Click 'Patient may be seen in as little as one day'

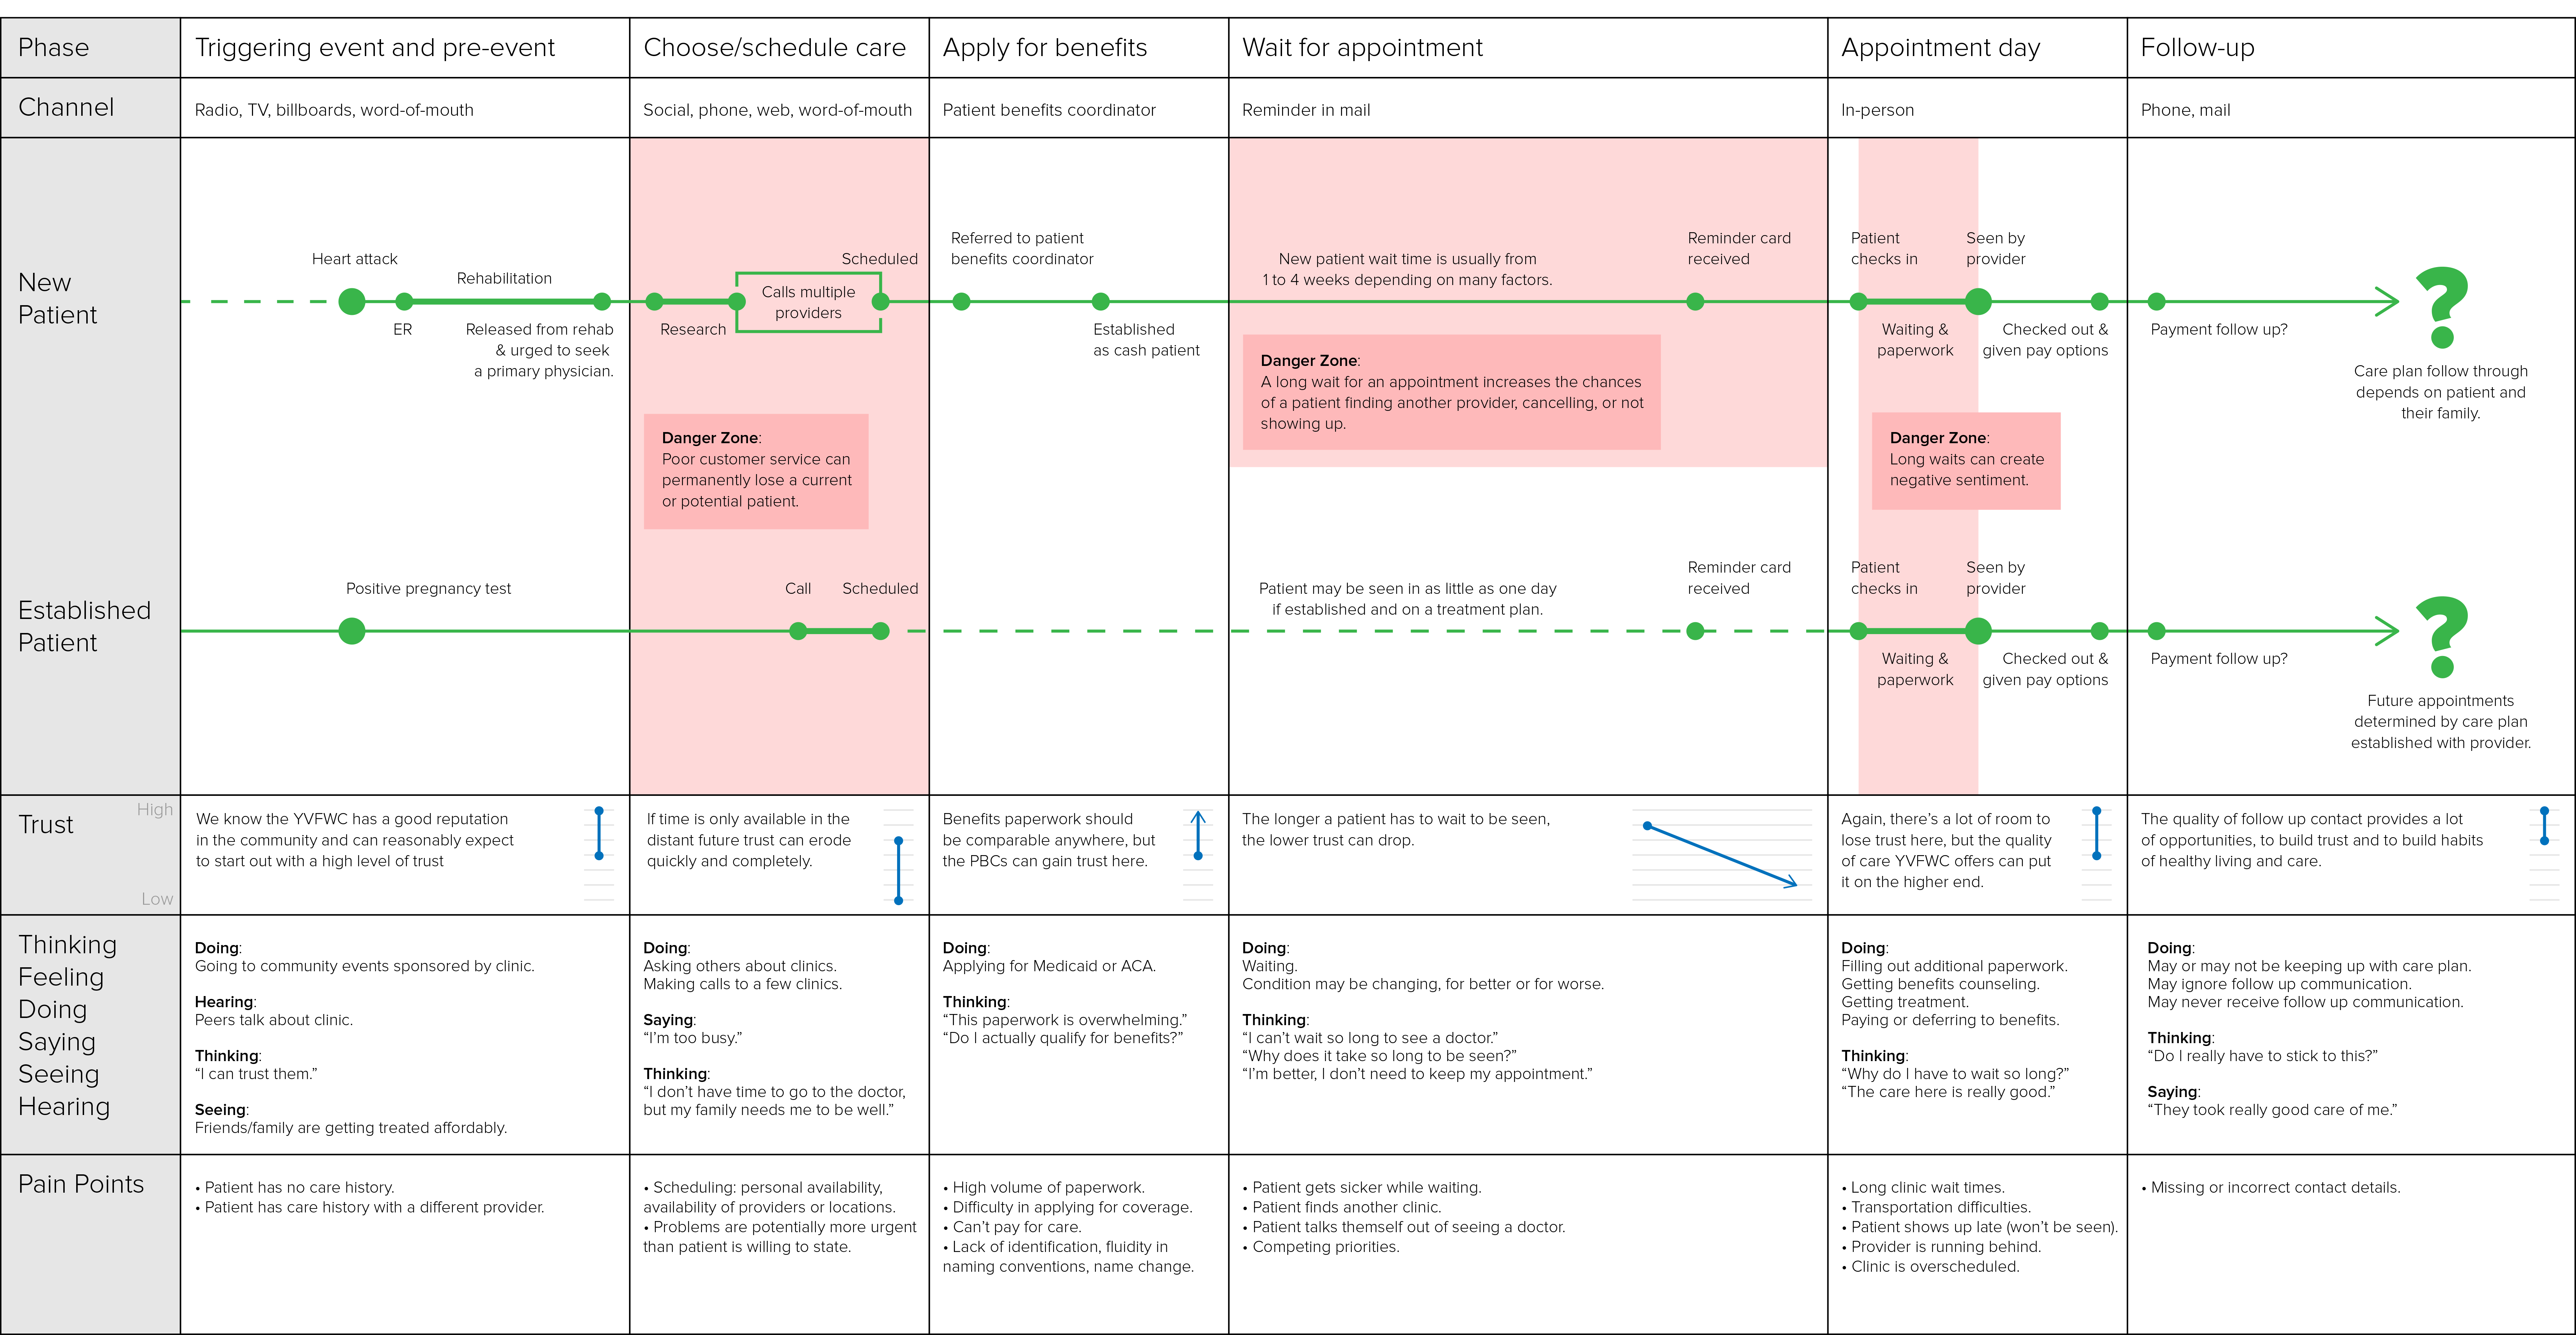1407,599
